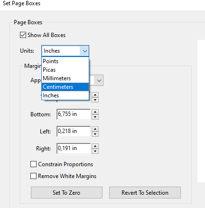Decrease the Top margin with down arrow
The height and width of the screenshot is (208, 205).
tap(95, 100)
